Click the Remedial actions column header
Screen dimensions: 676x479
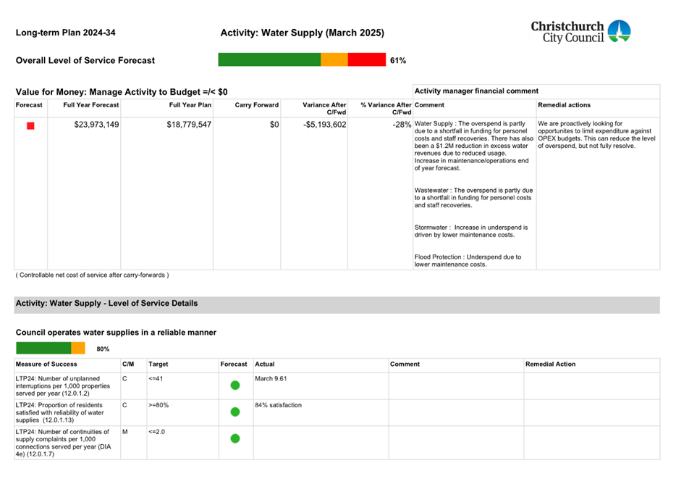click(x=564, y=105)
